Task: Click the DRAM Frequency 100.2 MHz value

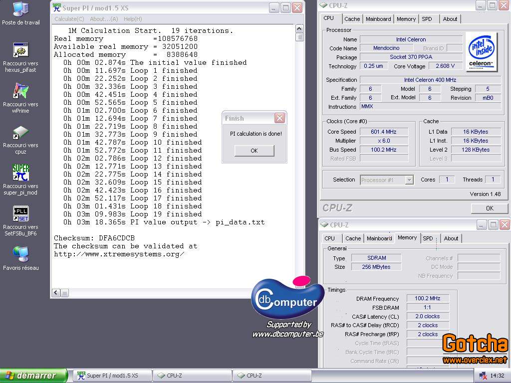Action: [x=428, y=298]
